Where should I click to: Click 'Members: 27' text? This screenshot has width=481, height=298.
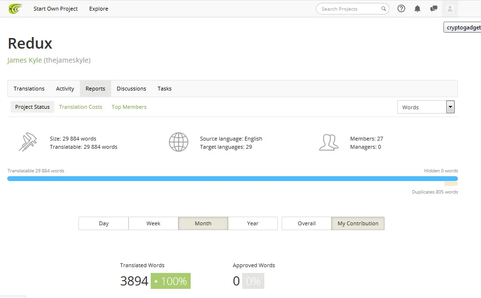click(366, 139)
